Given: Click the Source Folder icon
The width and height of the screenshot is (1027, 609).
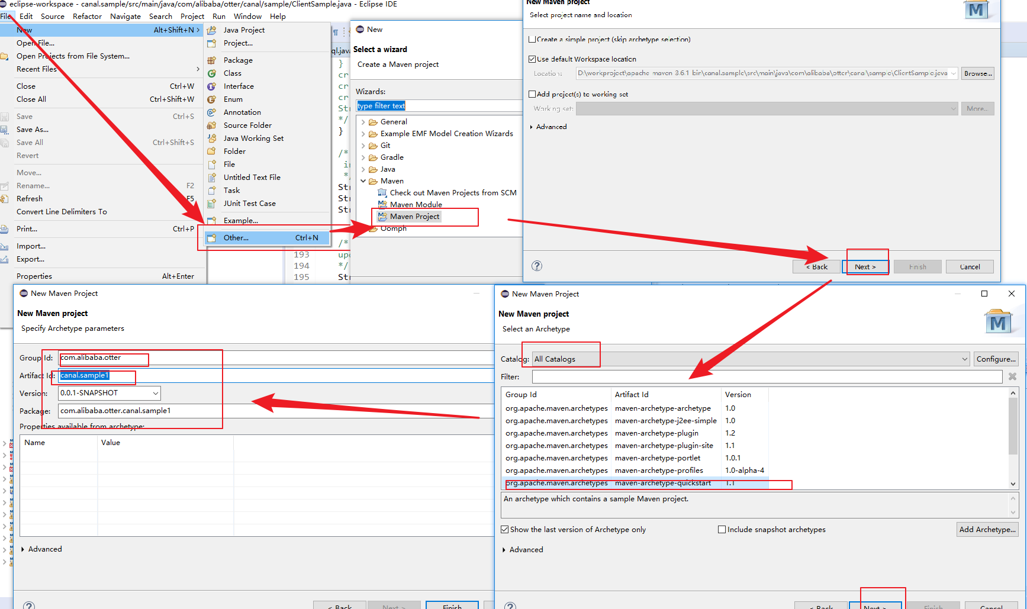Looking at the screenshot, I should pyautogui.click(x=212, y=125).
